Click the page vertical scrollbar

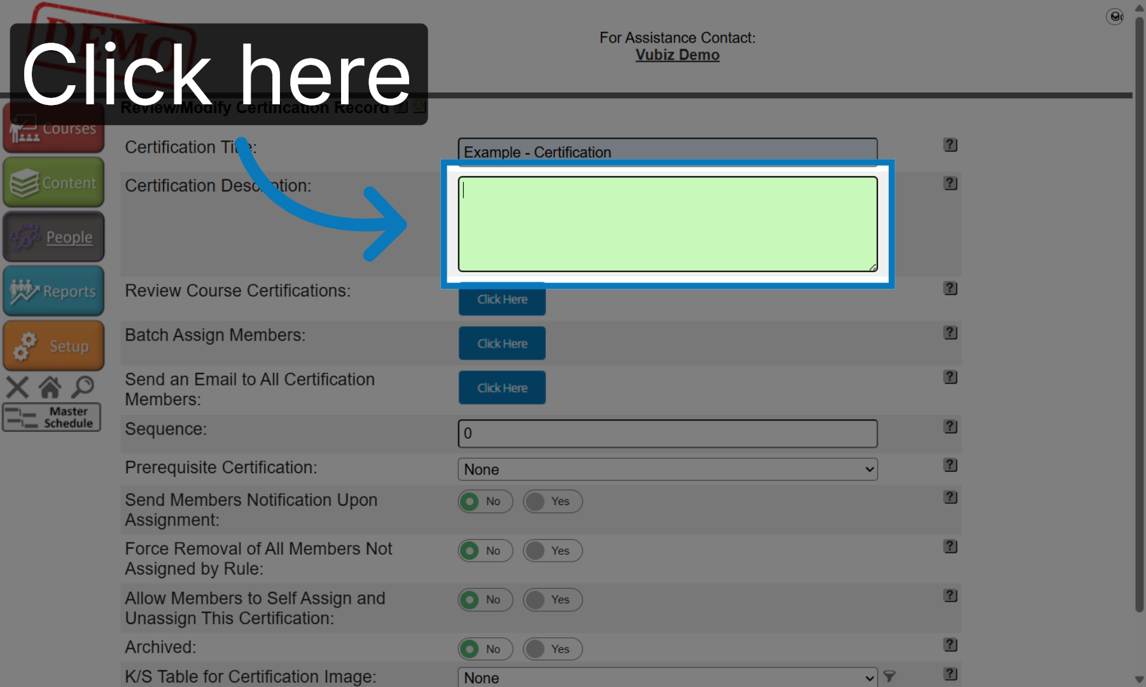pos(1139,315)
